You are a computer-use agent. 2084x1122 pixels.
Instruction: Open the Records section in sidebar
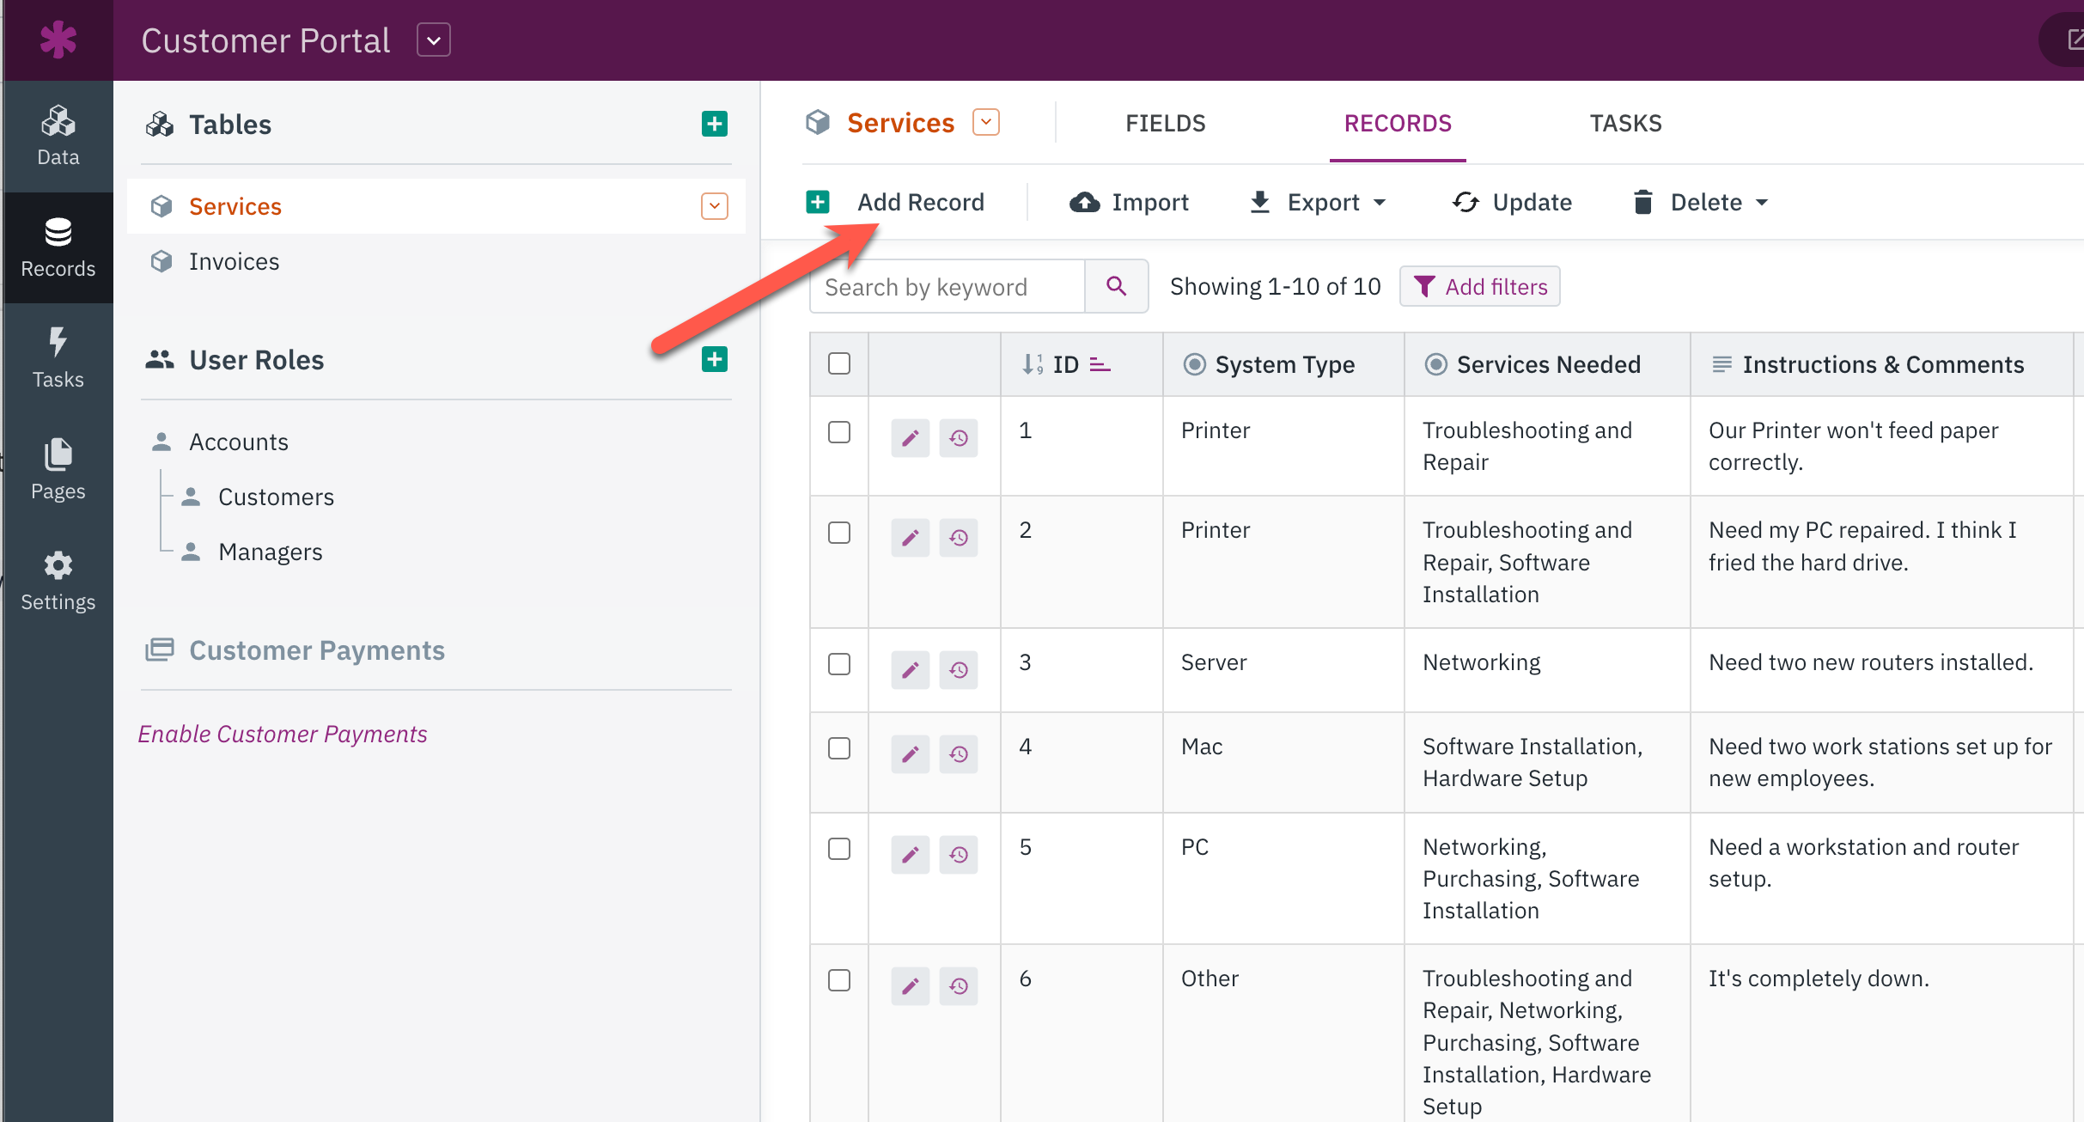pyautogui.click(x=58, y=247)
